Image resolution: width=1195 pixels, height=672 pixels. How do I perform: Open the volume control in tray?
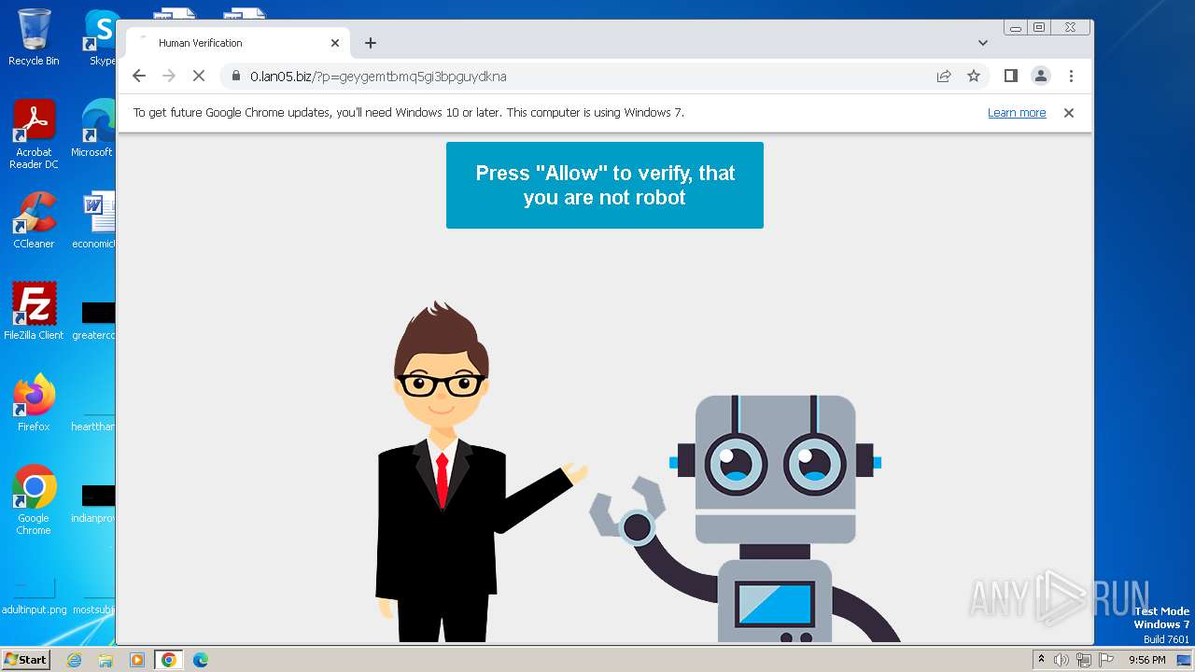(1061, 660)
